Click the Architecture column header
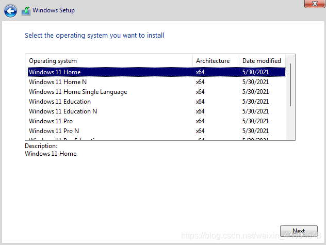 pyautogui.click(x=216, y=61)
